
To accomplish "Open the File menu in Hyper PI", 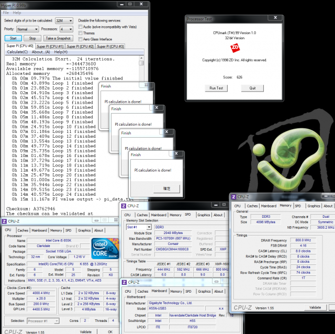I will coord(6,13).
